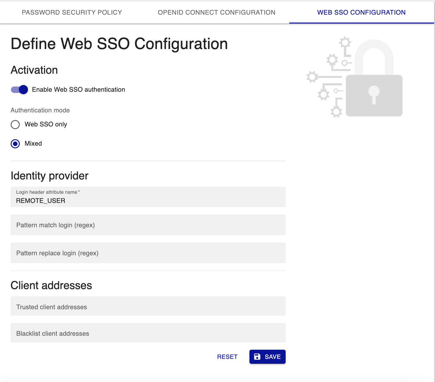Click the Pattern replace login (regex) field

[x=148, y=253]
